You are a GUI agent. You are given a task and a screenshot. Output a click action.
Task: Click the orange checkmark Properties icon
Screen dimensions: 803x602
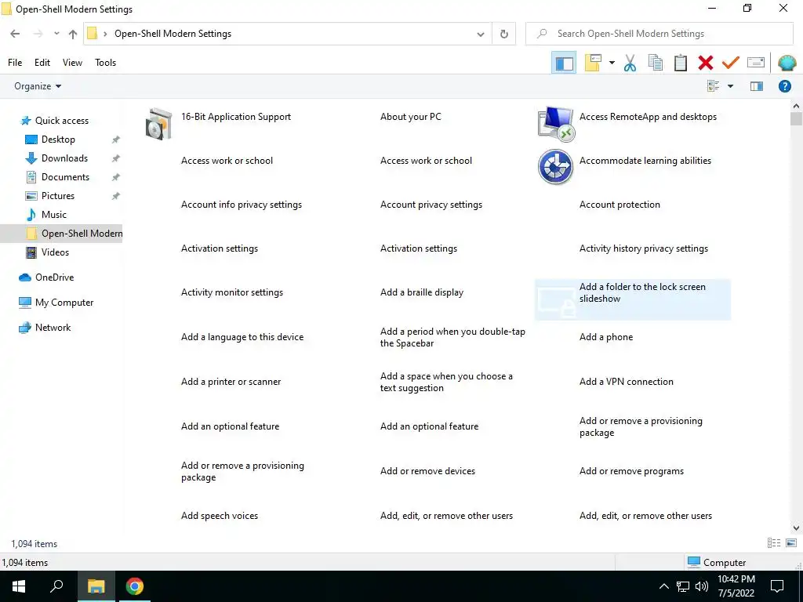coord(730,63)
